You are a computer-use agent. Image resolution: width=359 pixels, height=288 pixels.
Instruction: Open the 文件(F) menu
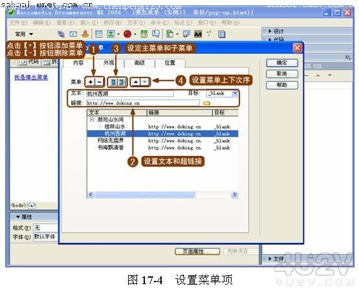click(x=18, y=23)
